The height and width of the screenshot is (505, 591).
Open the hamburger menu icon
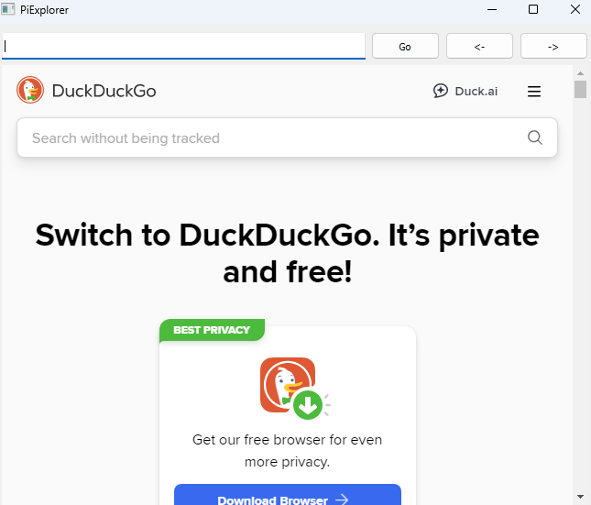pos(533,92)
